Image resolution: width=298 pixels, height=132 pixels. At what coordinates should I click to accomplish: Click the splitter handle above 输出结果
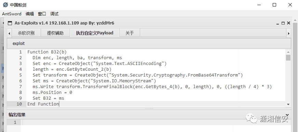(149, 109)
